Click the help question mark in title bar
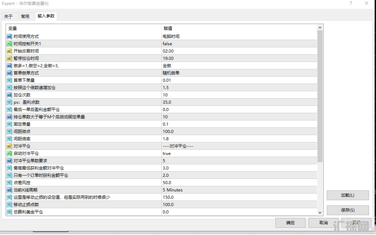Viewport: 376px width, 235px height. 351,3
